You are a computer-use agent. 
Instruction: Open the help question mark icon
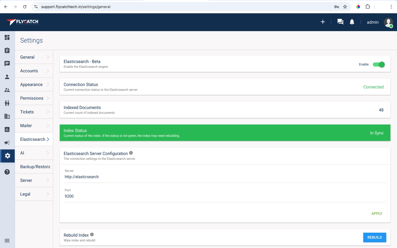click(x=7, y=172)
